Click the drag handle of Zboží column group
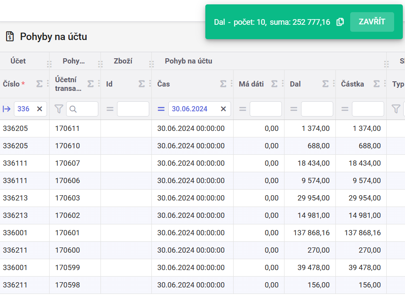 click(152, 64)
